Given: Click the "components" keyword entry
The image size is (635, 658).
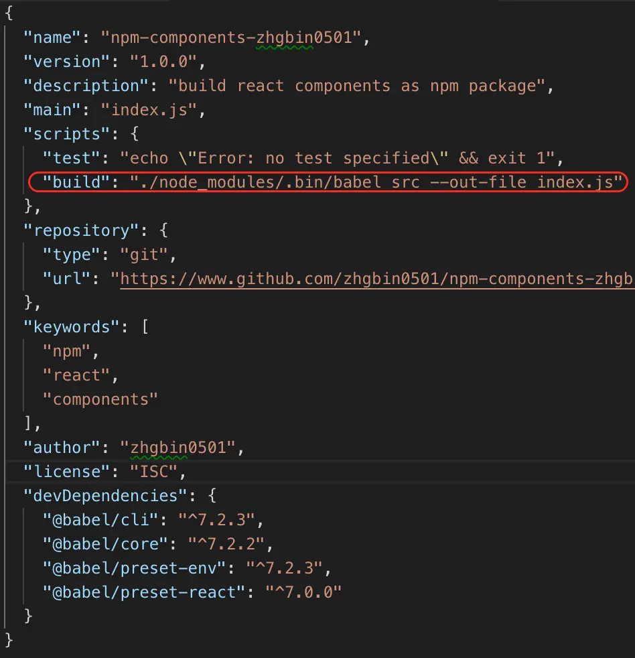Looking at the screenshot, I should point(100,399).
